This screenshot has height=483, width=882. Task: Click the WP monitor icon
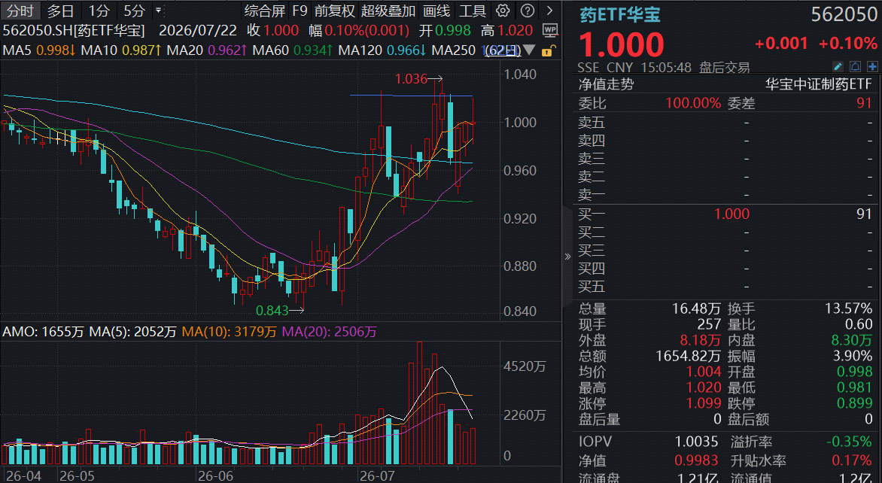549,30
